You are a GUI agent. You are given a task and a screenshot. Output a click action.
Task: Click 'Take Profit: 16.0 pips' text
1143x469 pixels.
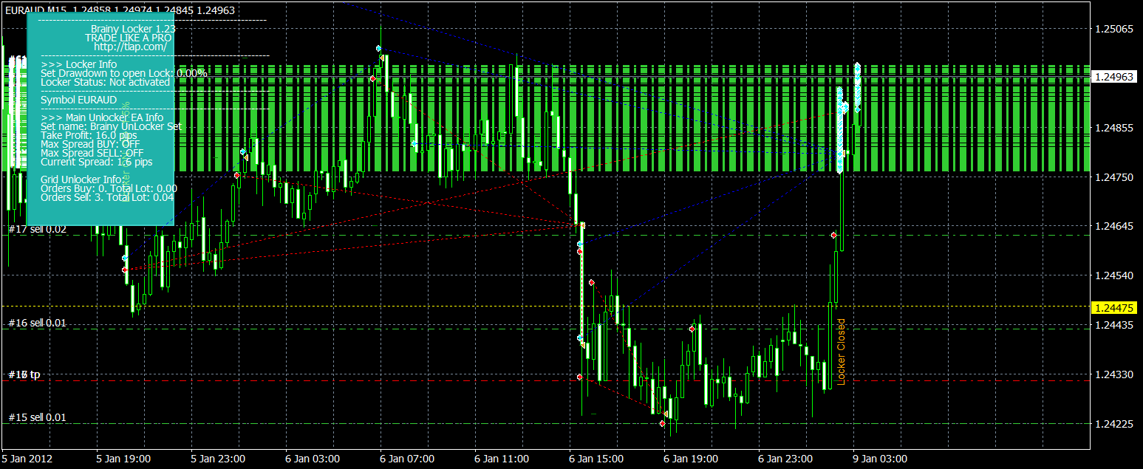pyautogui.click(x=89, y=135)
